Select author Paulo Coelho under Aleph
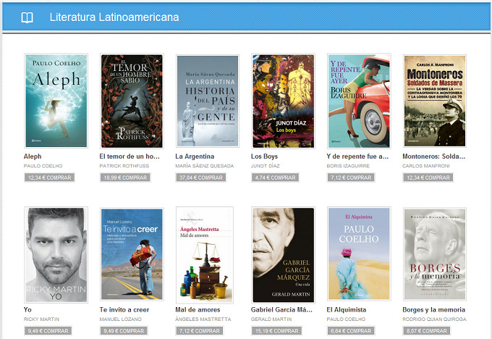 coord(43,166)
